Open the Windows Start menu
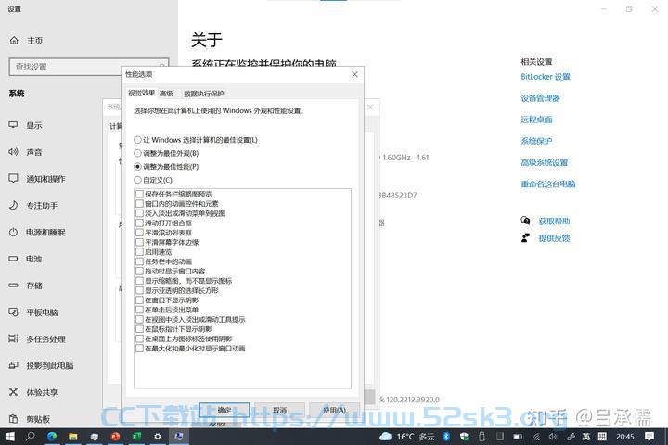The width and height of the screenshot is (668, 445). tap(10, 437)
